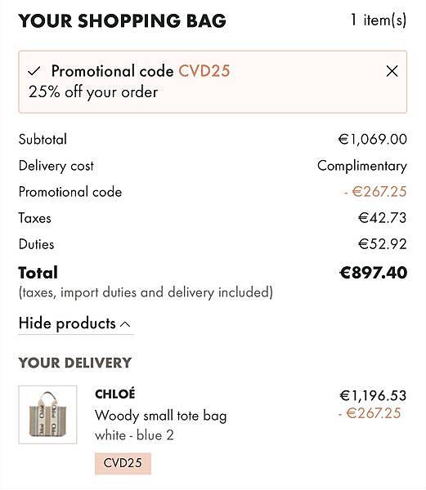Select the CVD25 code text in banner
The height and width of the screenshot is (490, 426).
coord(204,71)
